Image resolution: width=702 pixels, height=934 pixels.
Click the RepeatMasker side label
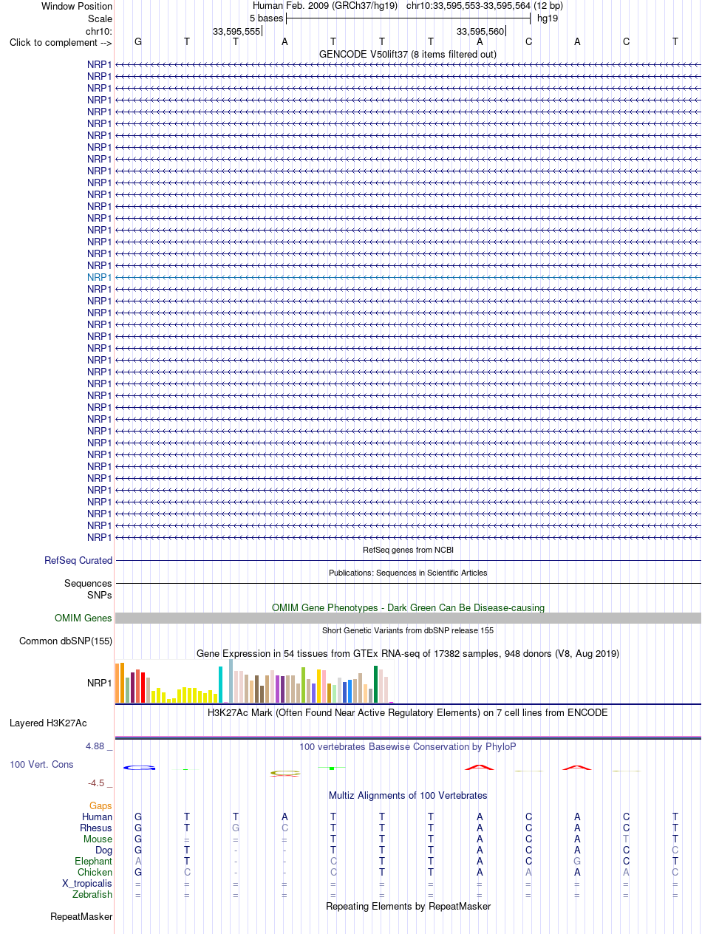pyautogui.click(x=81, y=917)
